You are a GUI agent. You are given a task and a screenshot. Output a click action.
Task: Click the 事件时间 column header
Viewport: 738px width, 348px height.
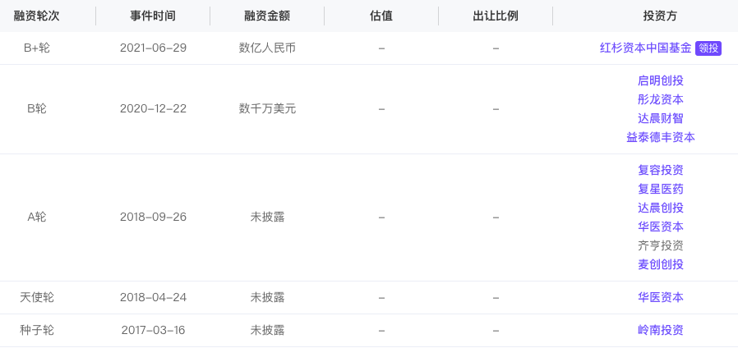point(153,16)
